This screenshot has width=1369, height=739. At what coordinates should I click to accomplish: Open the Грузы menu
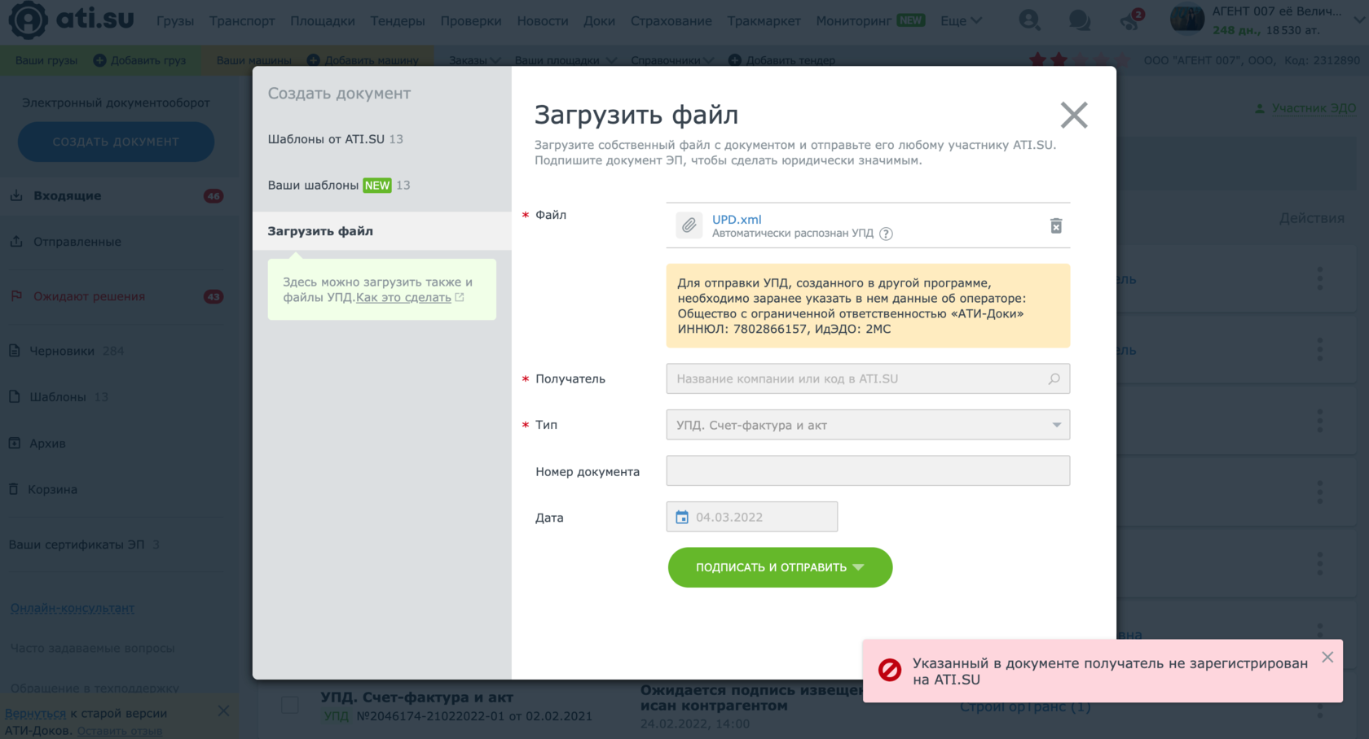(175, 20)
